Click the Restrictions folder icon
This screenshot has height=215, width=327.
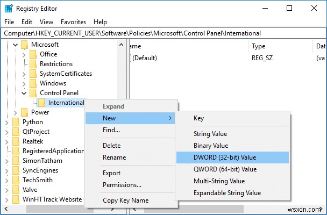(x=33, y=64)
